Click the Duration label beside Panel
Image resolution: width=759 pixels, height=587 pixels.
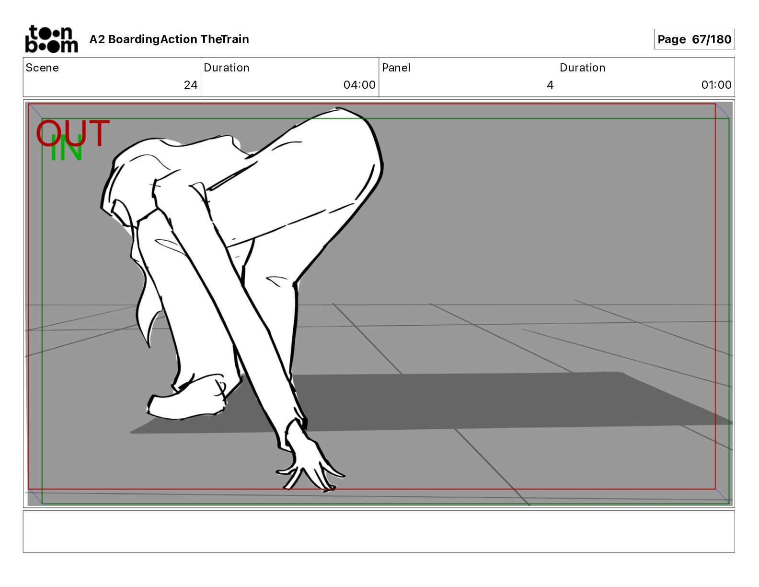(x=583, y=68)
